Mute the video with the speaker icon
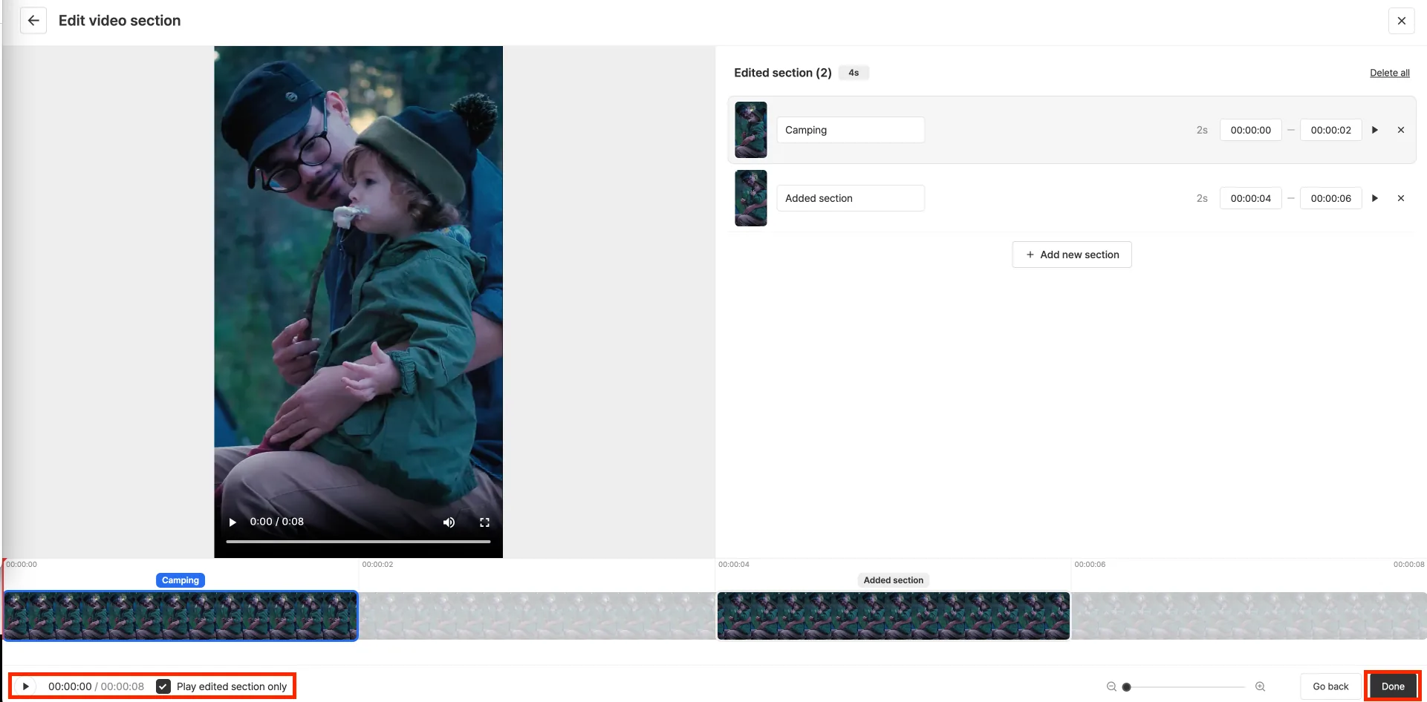Image resolution: width=1427 pixels, height=702 pixels. 449,522
